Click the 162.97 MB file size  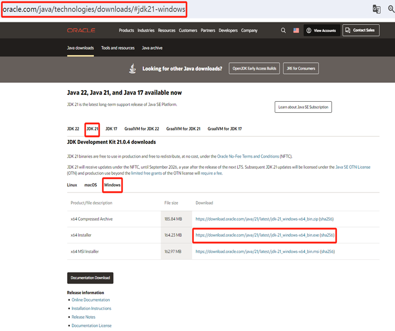pos(173,251)
